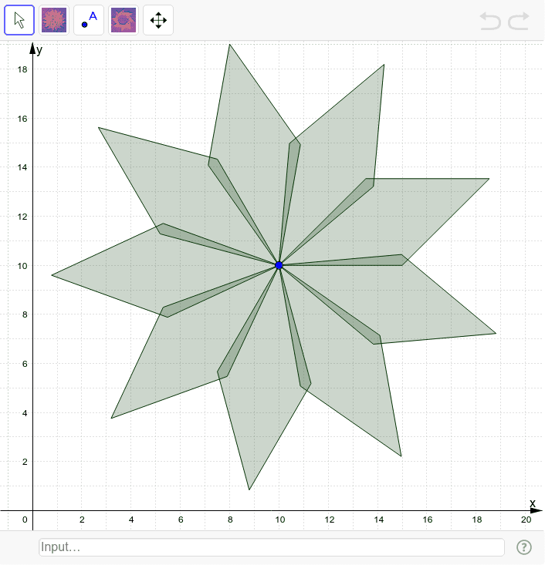The width and height of the screenshot is (545, 565).
Task: Choose the first custom pink flower tool
Action: pyautogui.click(x=54, y=20)
